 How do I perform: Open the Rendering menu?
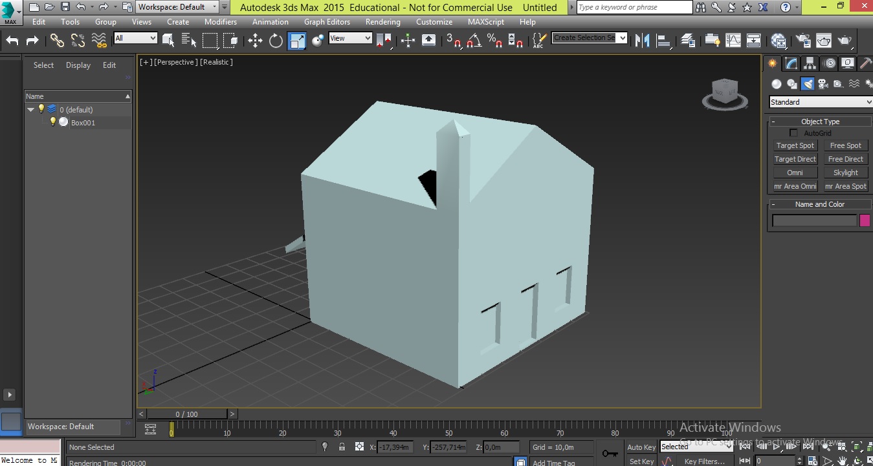(382, 21)
